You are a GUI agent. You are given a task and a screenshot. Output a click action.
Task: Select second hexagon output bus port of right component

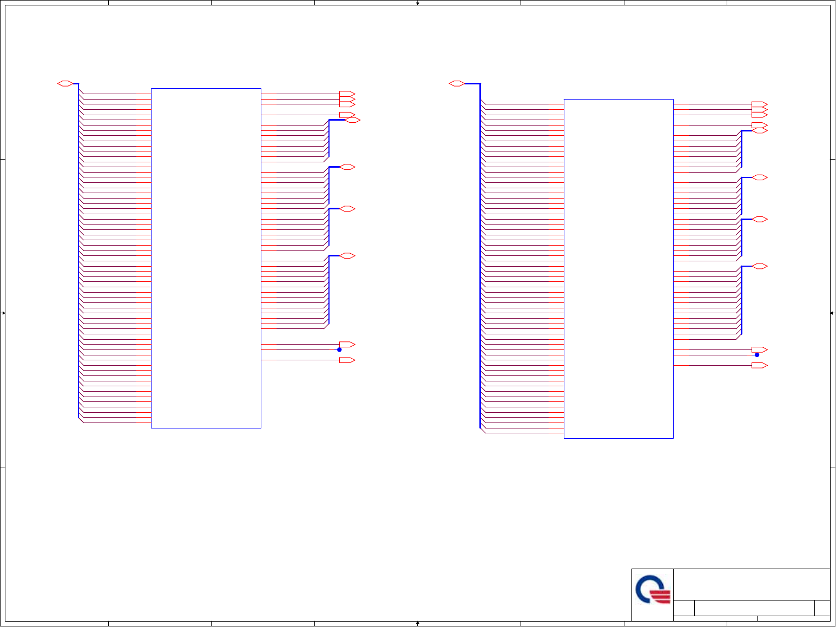(760, 177)
